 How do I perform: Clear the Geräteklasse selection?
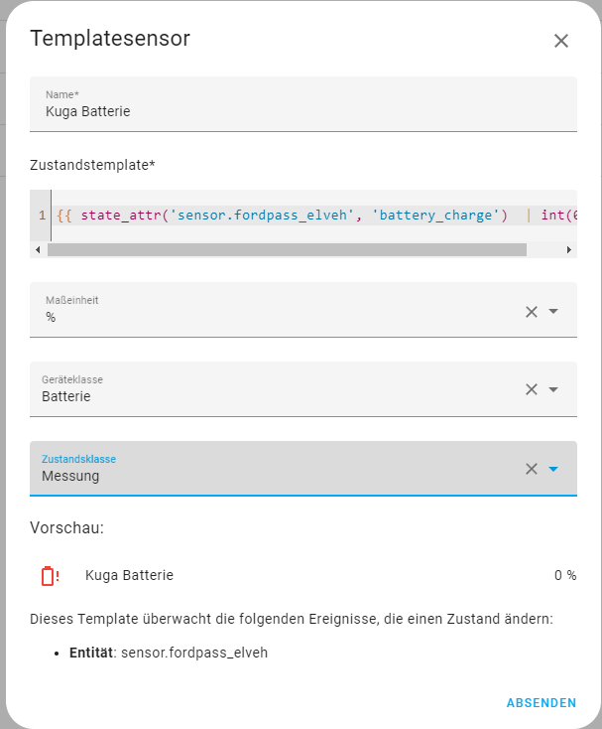tap(532, 389)
